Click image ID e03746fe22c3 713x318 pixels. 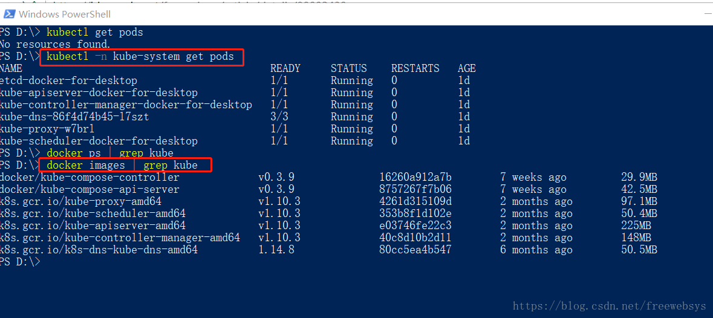(x=415, y=226)
